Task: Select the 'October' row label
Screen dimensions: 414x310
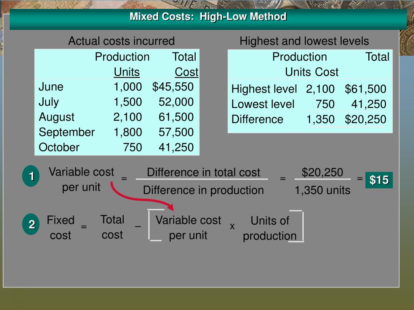Action: coord(59,147)
